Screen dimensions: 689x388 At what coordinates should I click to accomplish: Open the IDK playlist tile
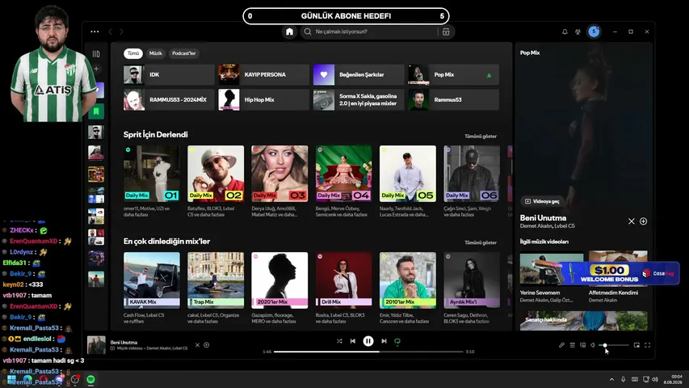click(169, 75)
